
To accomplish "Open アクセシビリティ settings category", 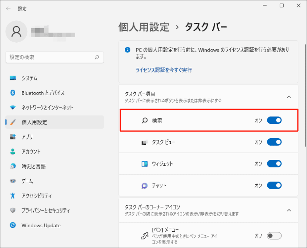I will pyautogui.click(x=55, y=196).
